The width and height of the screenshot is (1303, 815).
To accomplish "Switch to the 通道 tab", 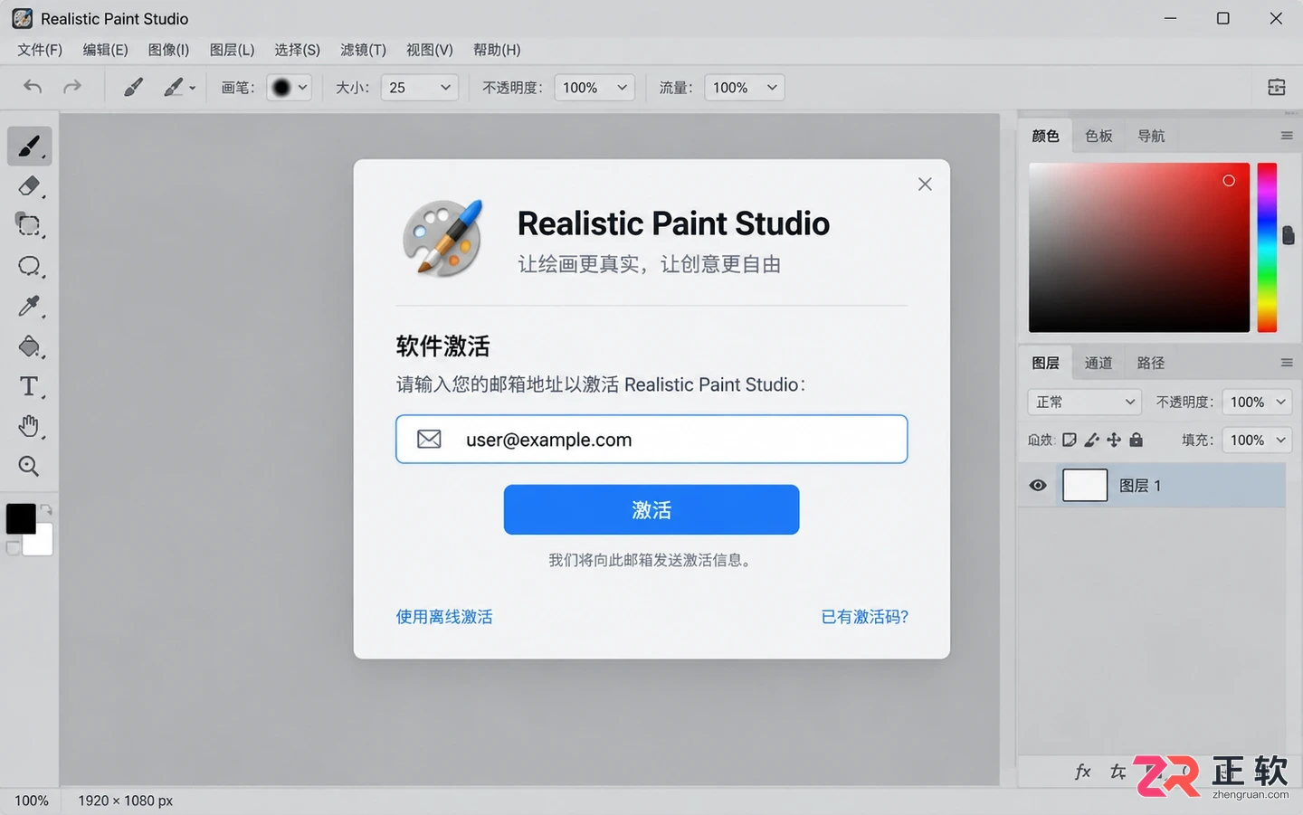I will click(x=1099, y=363).
